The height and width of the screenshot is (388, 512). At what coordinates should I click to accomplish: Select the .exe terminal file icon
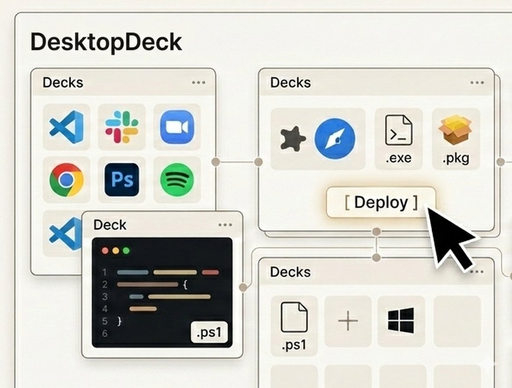click(399, 139)
